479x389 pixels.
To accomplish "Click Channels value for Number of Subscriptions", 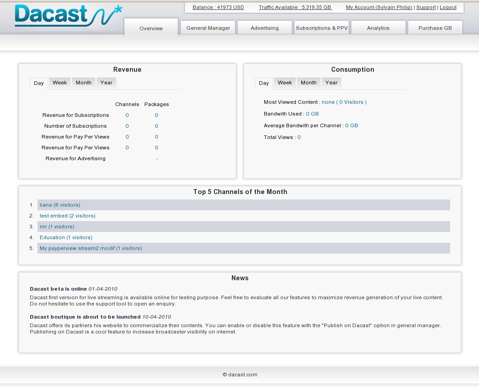I will pos(127,126).
